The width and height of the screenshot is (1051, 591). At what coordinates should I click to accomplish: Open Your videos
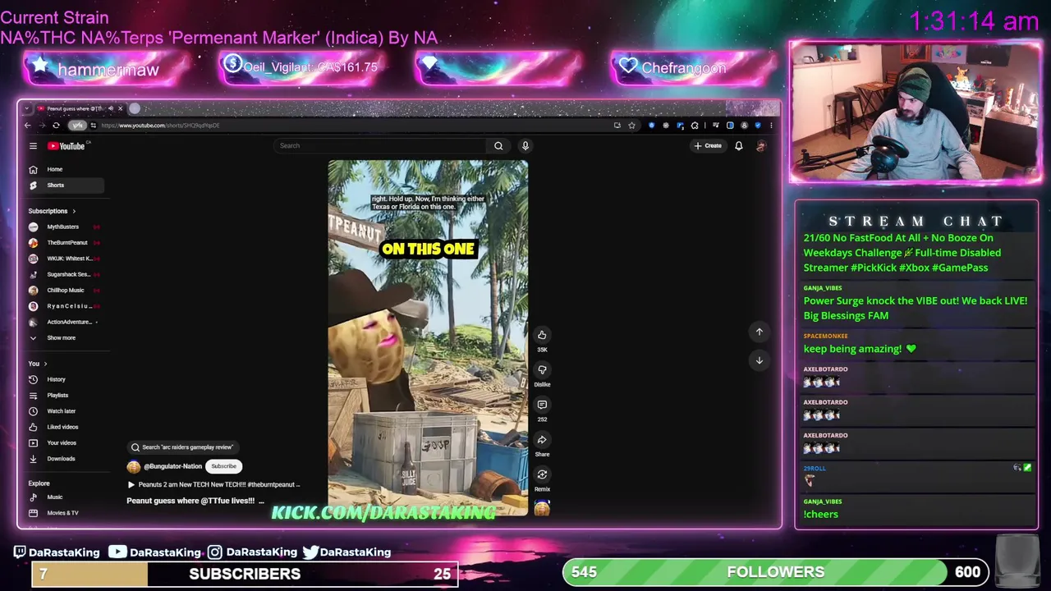pyautogui.click(x=64, y=442)
